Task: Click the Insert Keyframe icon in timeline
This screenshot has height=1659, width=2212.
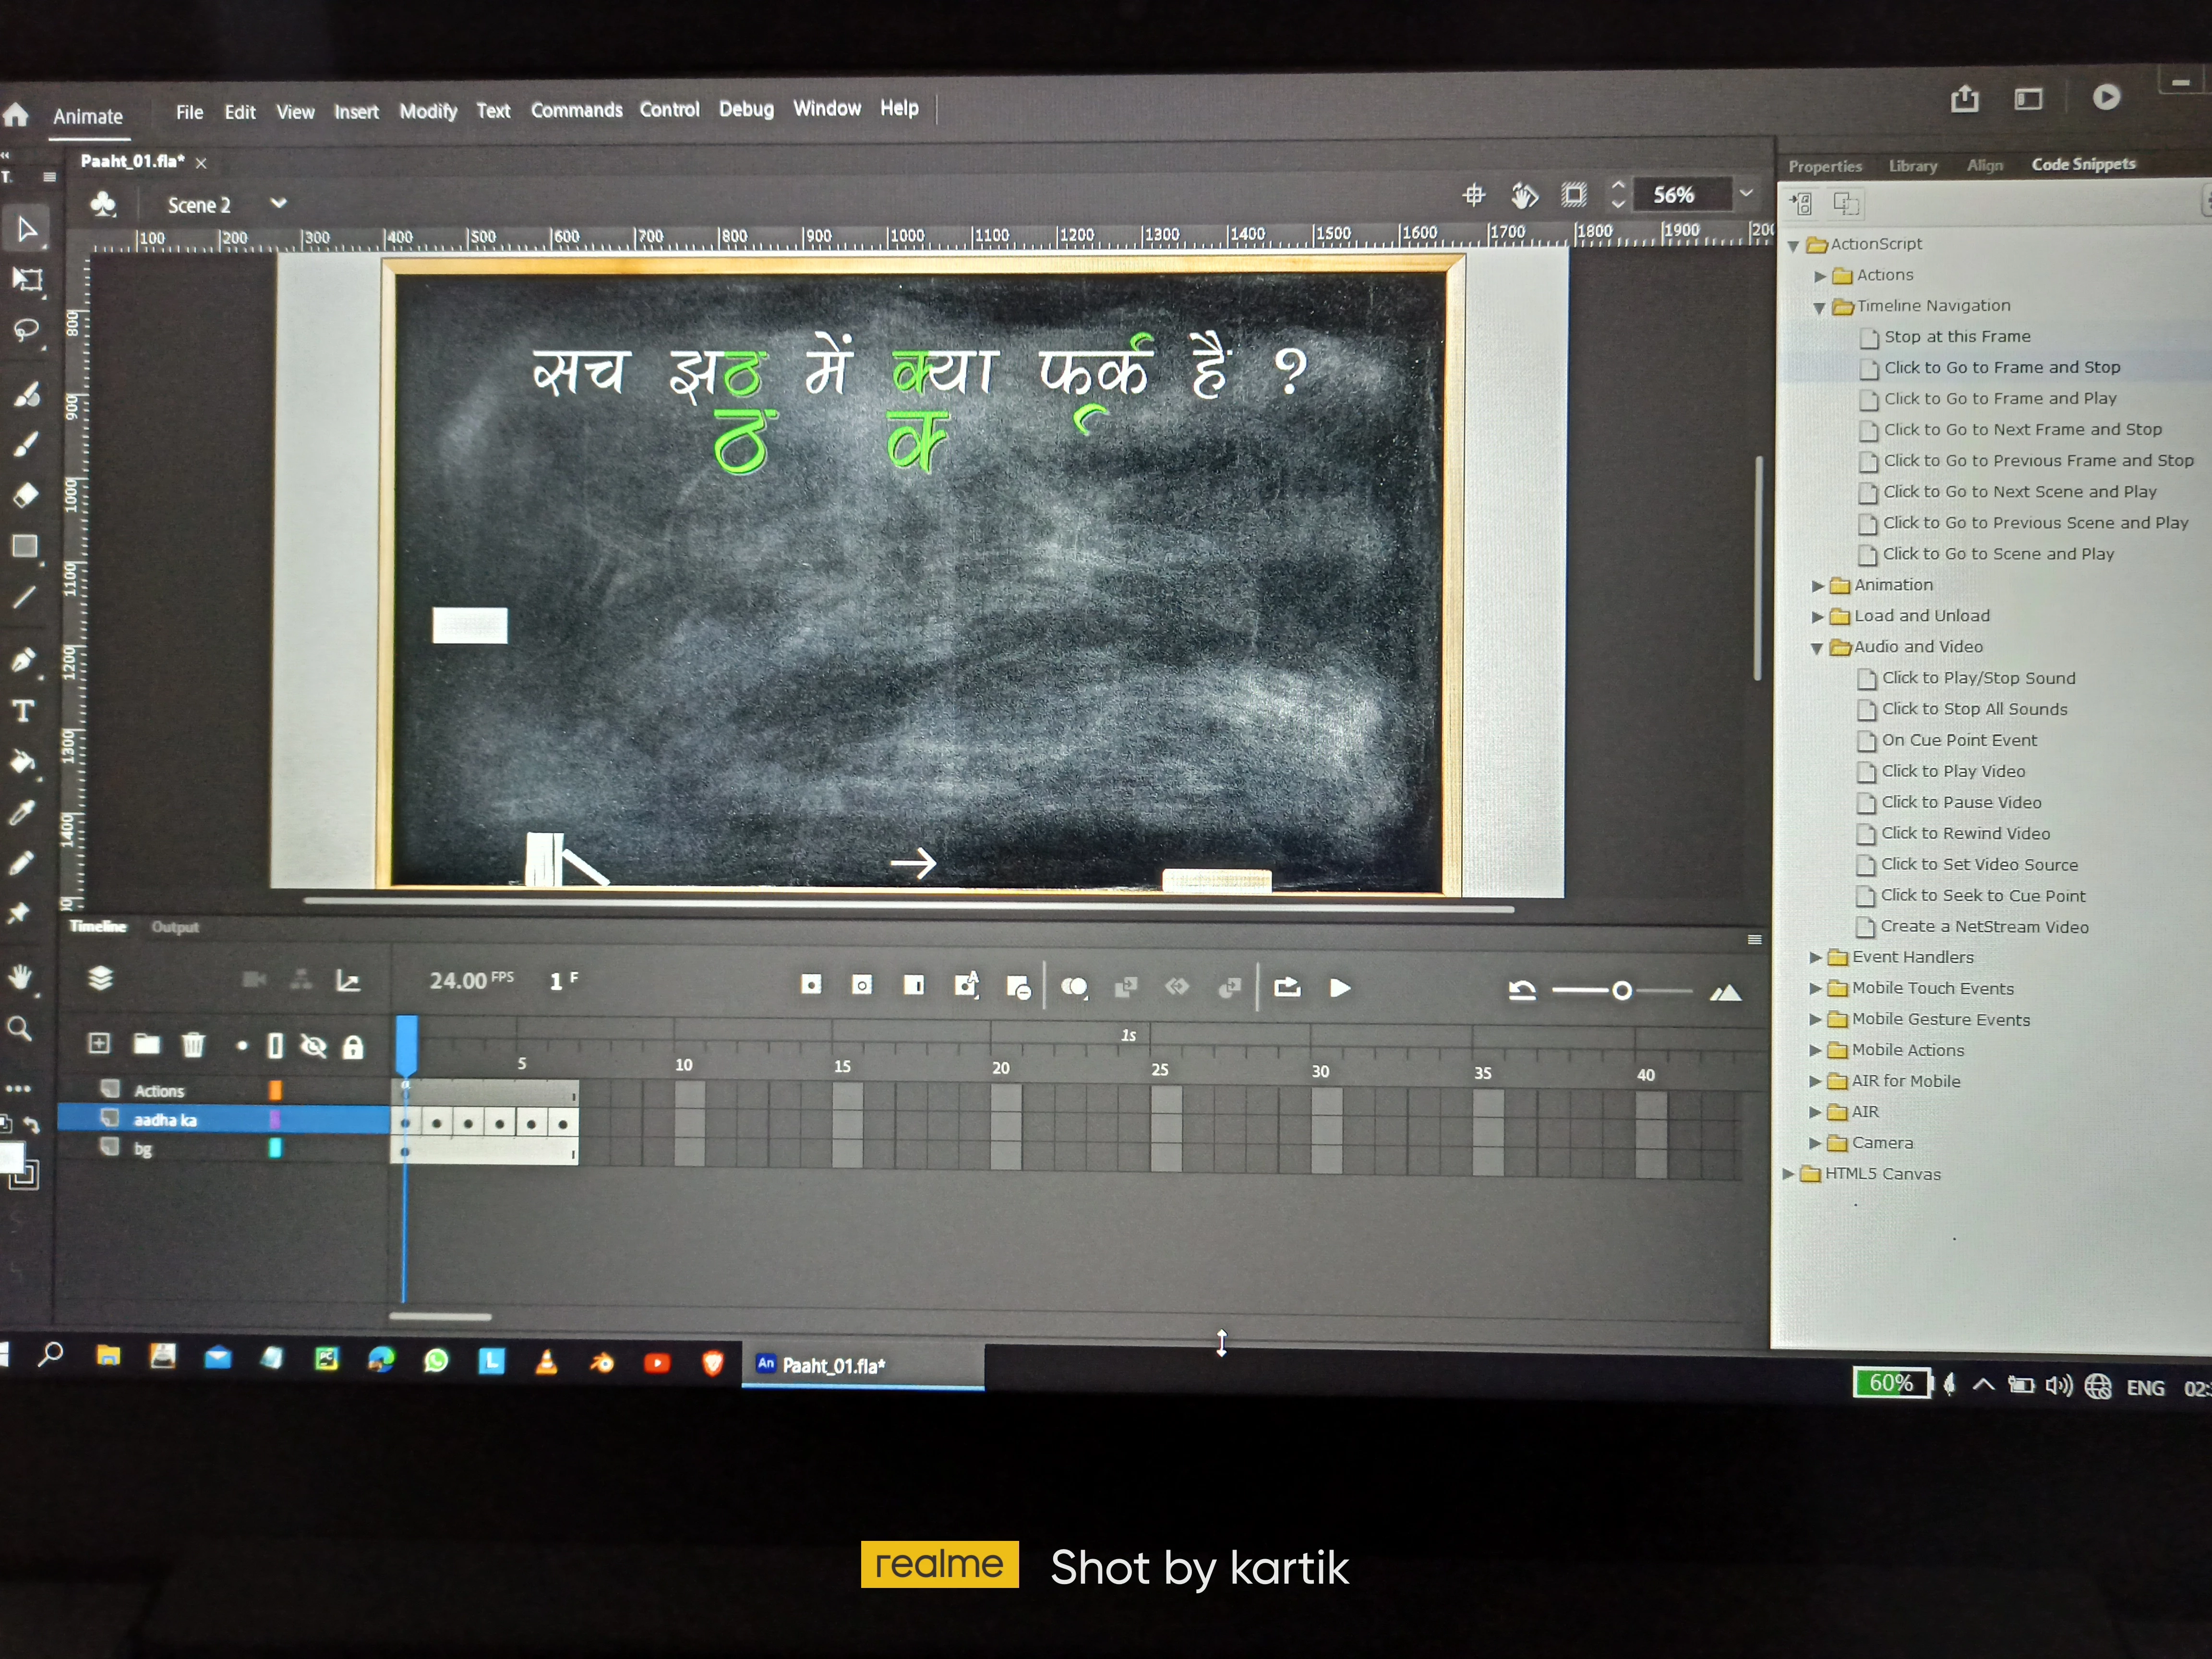Action: click(x=811, y=985)
